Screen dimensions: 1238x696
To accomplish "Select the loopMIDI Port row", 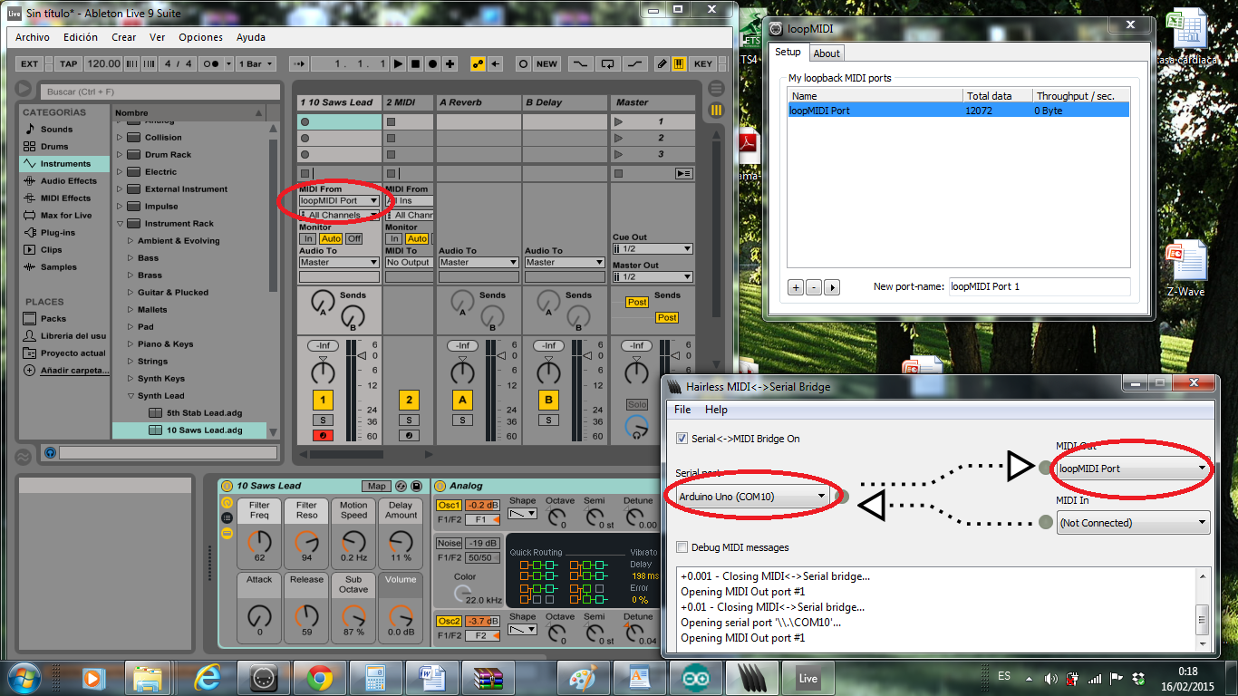I will 958,111.
